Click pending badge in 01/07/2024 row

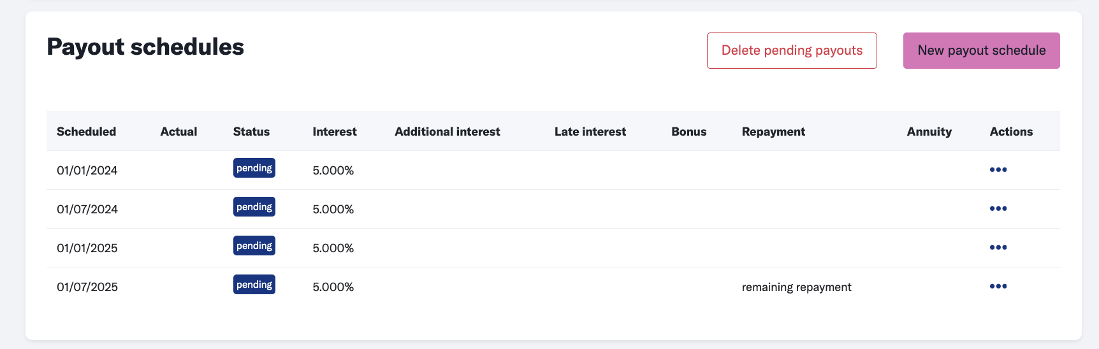pyautogui.click(x=254, y=207)
